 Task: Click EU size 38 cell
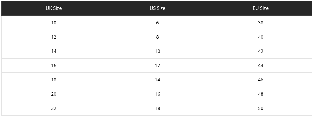click(x=261, y=23)
